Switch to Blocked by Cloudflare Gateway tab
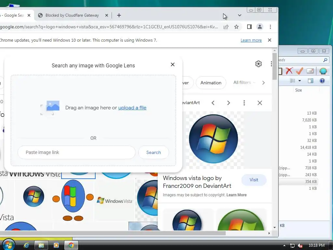Screen dimensions: 333x250 (72, 15)
